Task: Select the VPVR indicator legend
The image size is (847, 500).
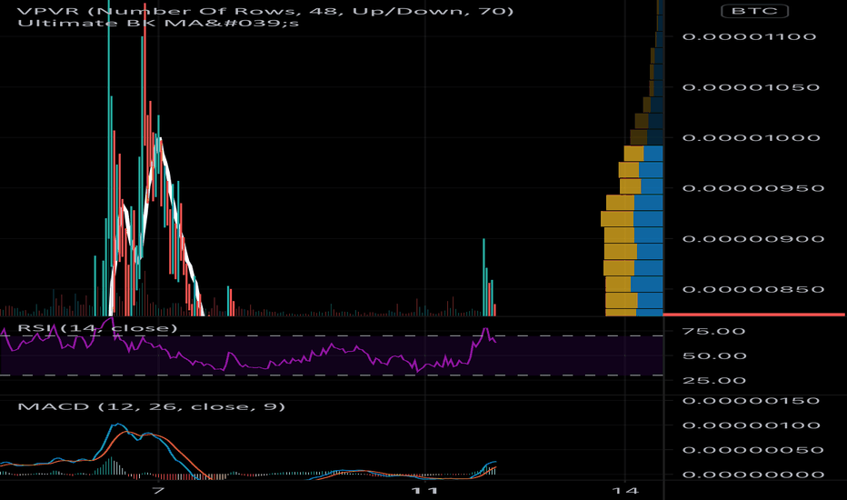Action: (265, 11)
